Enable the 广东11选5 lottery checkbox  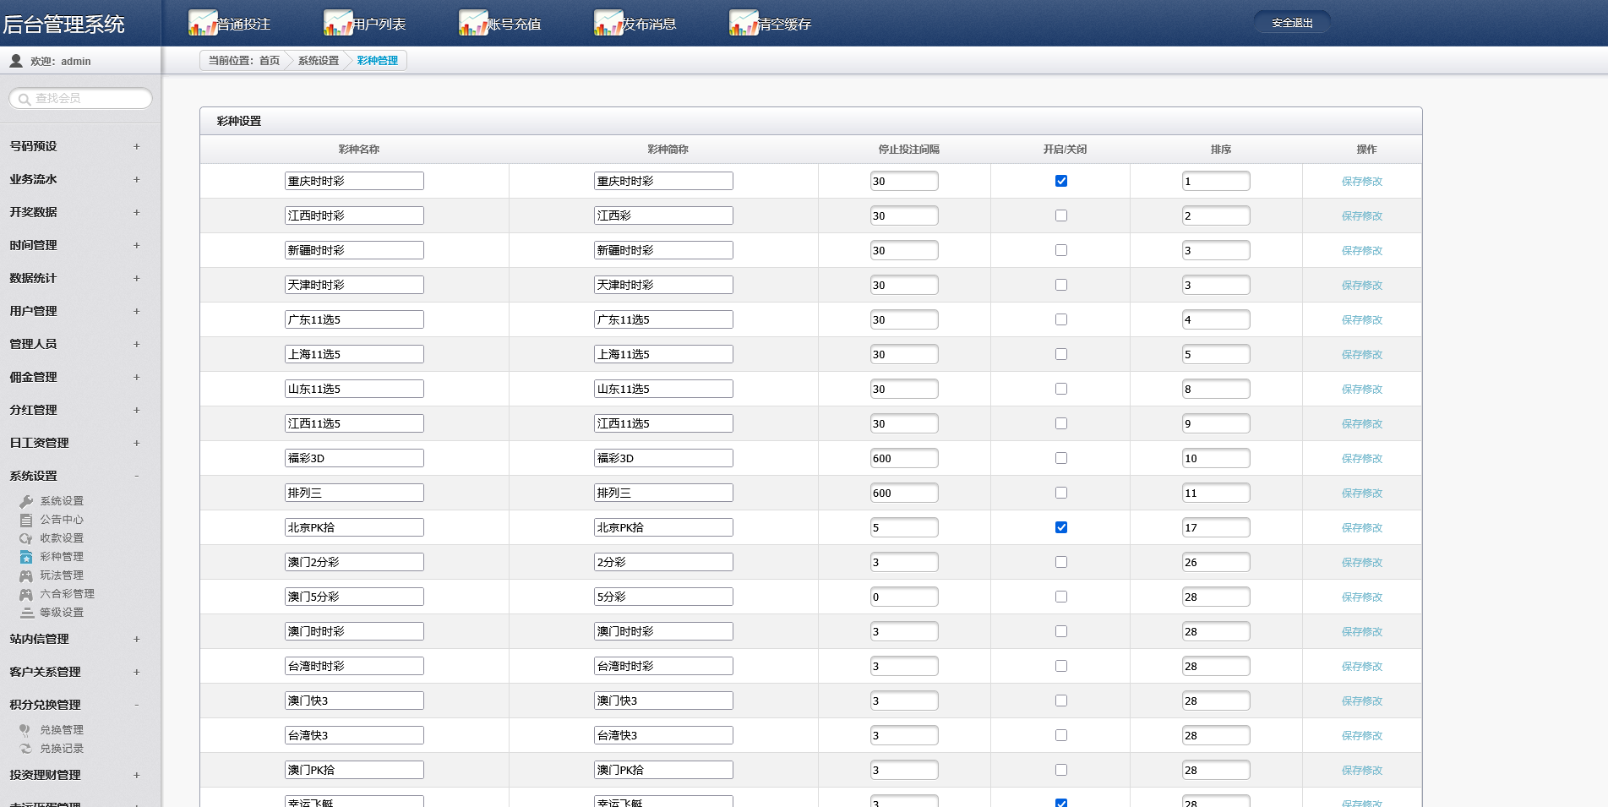coord(1061,319)
